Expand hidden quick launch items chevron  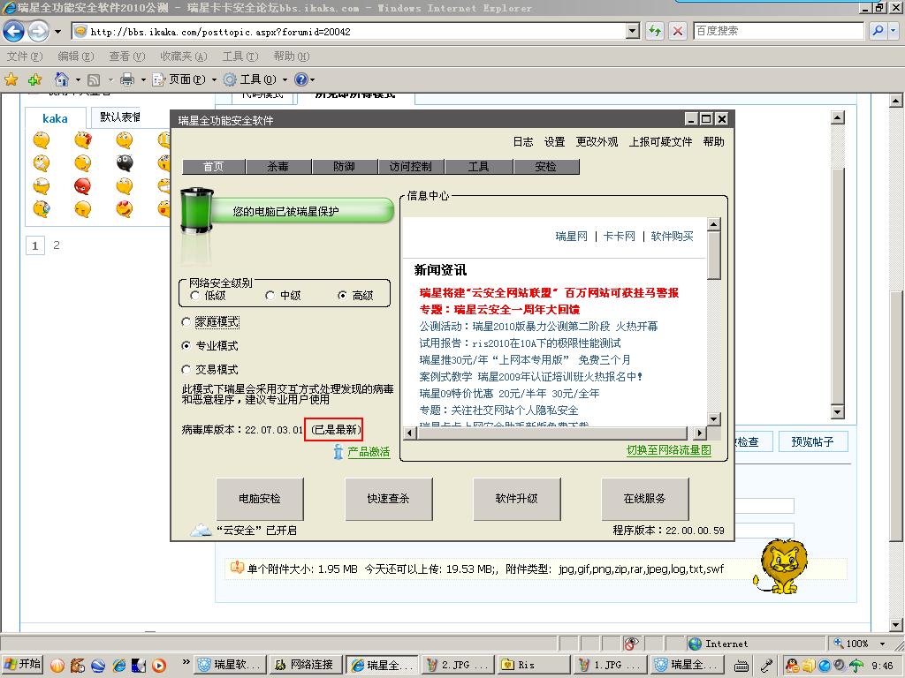(x=186, y=662)
